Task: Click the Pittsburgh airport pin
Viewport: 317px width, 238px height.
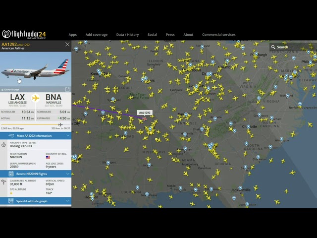Action: click(x=256, y=54)
